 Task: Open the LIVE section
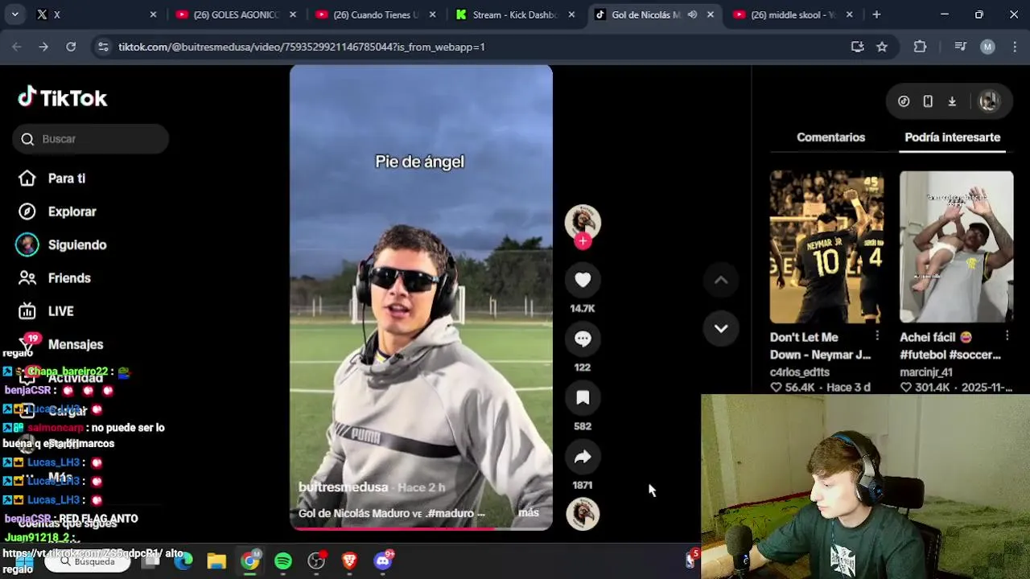pos(46,311)
